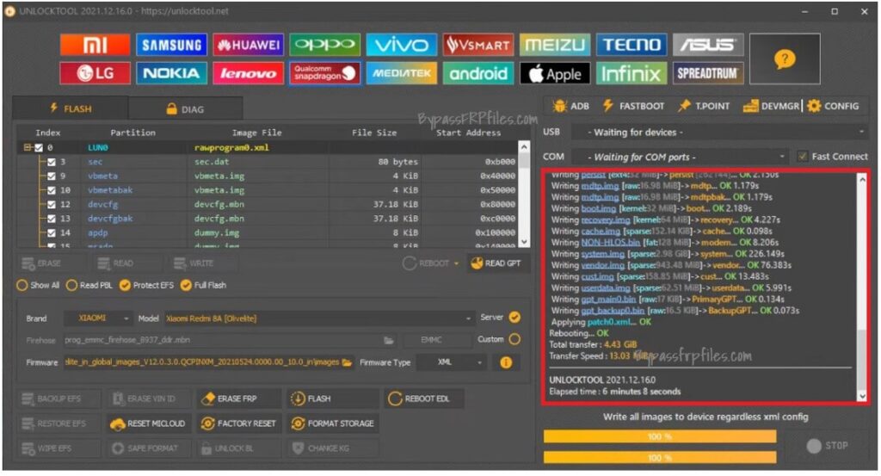Select the LG brand logo
The width and height of the screenshot is (881, 476).
tap(95, 73)
